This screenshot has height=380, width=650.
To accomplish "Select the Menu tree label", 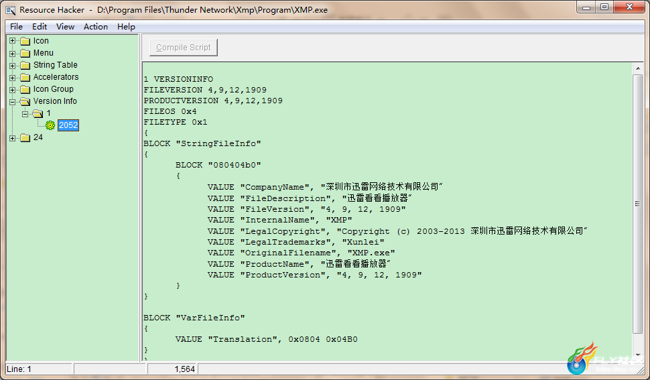I will [x=44, y=53].
